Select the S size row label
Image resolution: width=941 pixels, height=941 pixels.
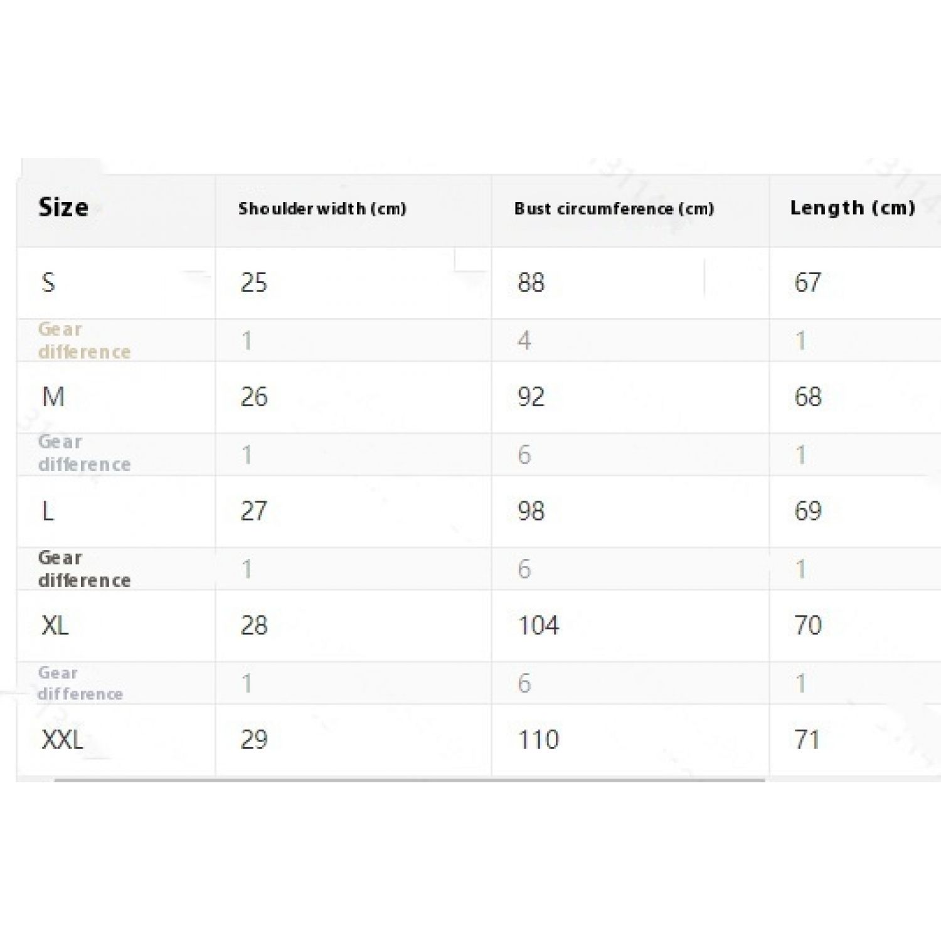tap(48, 283)
